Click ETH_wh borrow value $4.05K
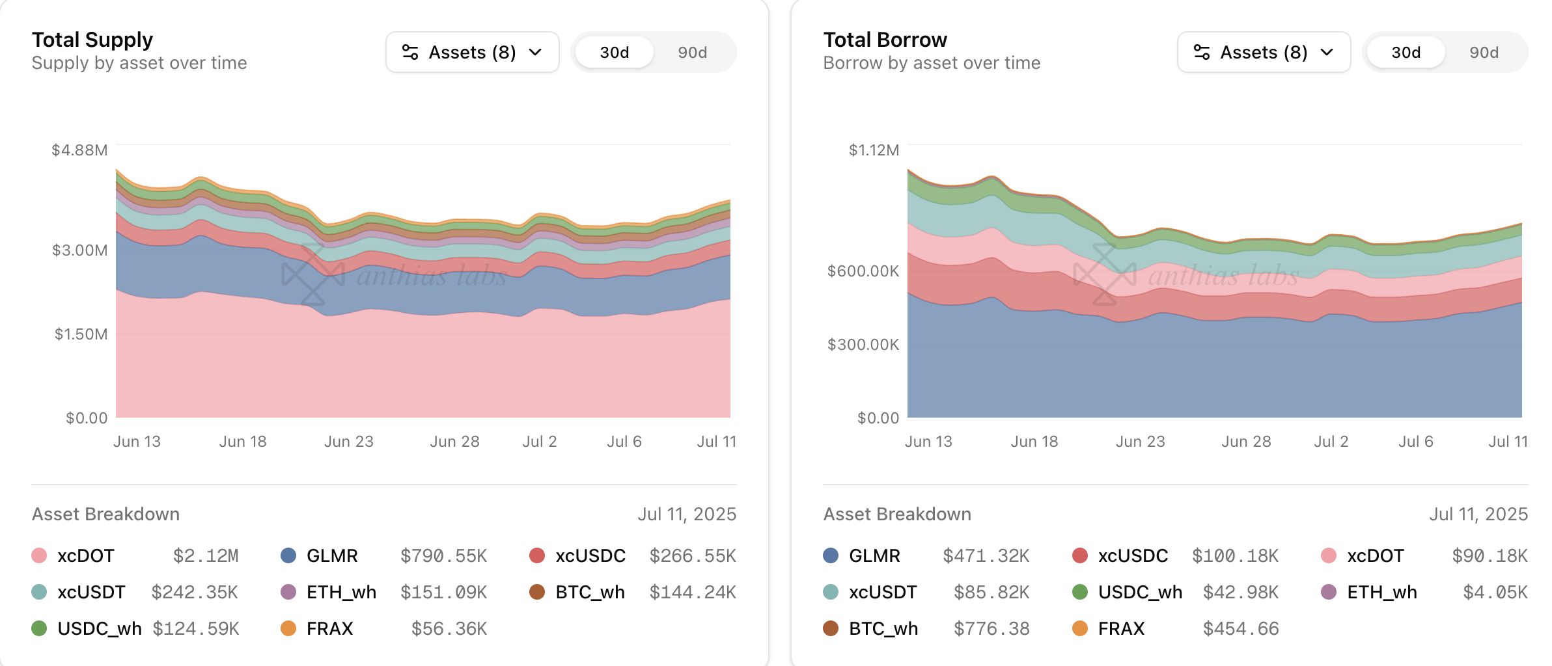The image size is (1552, 666). 1495,593
